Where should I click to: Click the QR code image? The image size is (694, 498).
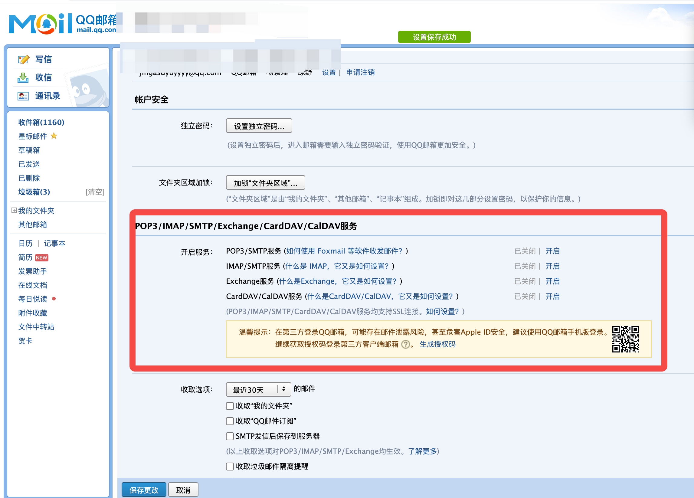(625, 339)
